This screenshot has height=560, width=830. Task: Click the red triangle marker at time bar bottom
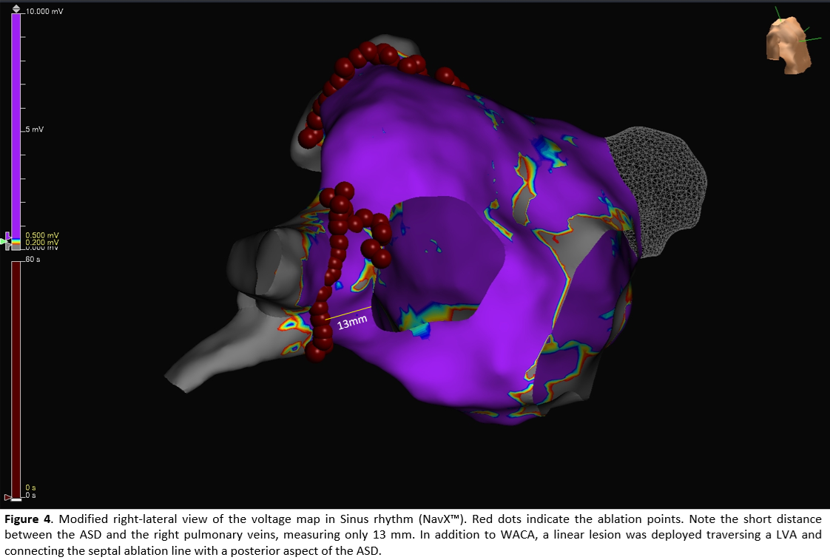(x=7, y=496)
